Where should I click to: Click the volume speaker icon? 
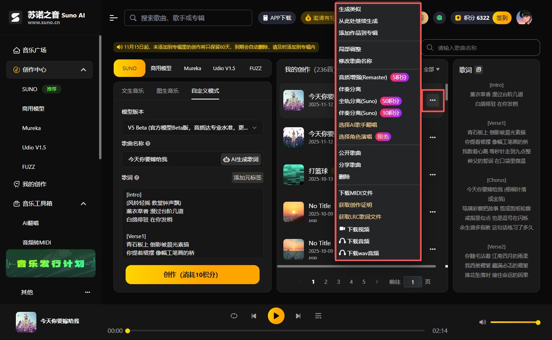(x=482, y=322)
